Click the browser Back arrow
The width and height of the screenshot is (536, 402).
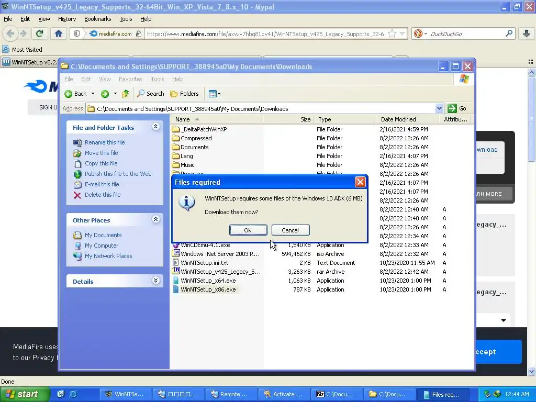(x=10, y=33)
